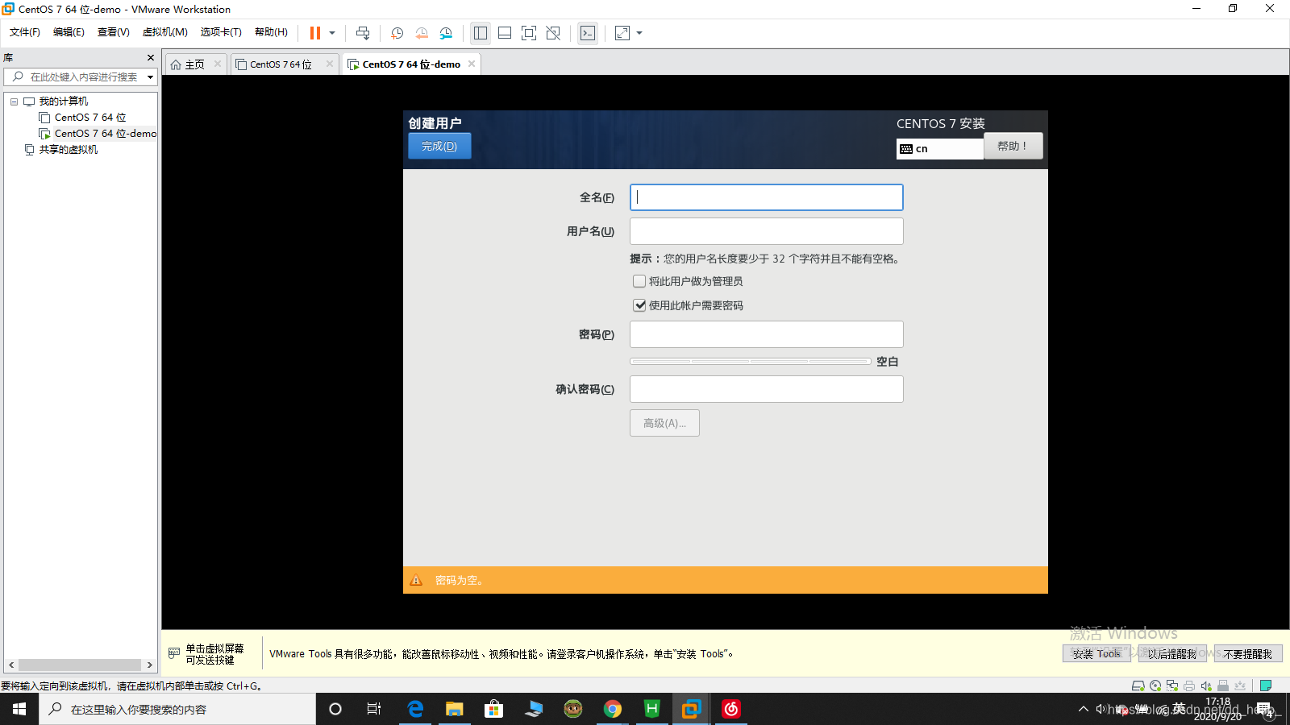Viewport: 1290px width, 725px height.
Task: Open the 虚拟机(M) menu
Action: point(165,32)
